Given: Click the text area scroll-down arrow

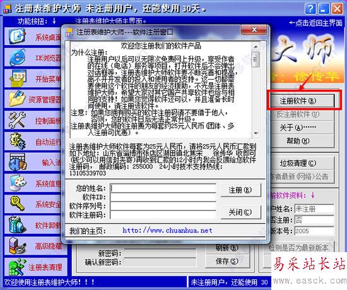Looking at the screenshot, I should pos(256,133).
